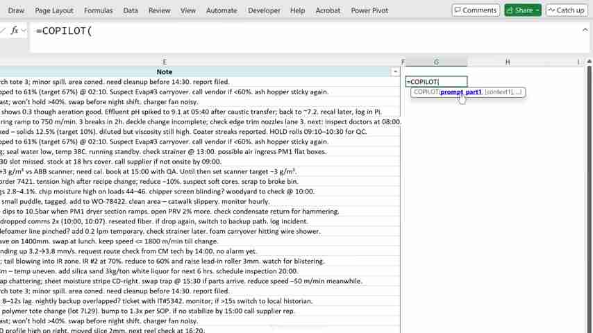Select the note about ticket IT#5342
Image resolution: width=593 pixels, height=333 pixels.
(x=200, y=301)
